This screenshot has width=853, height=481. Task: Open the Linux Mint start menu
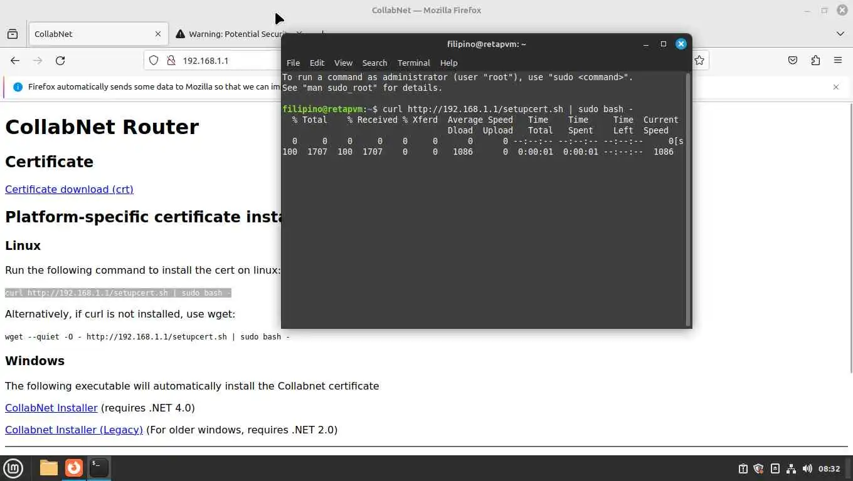point(13,468)
